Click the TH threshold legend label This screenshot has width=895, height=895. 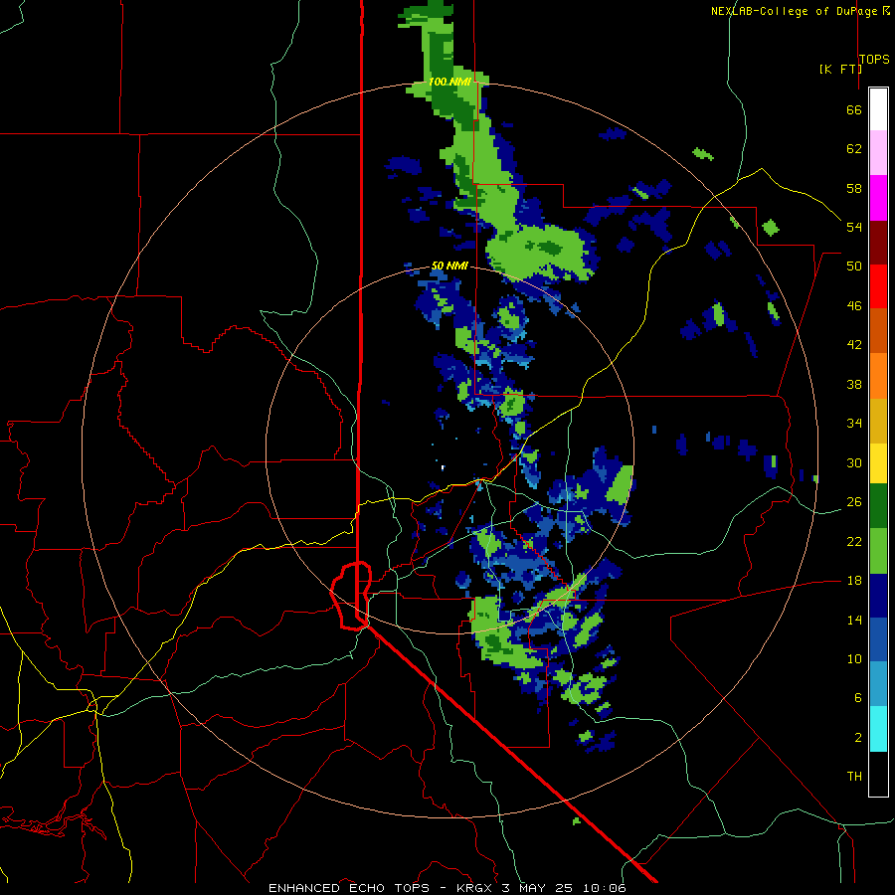pyautogui.click(x=854, y=777)
